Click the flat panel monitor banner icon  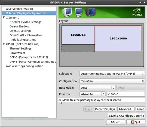pos(79,12)
